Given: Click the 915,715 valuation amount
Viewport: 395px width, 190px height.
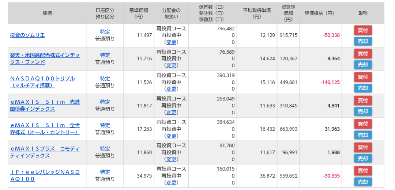Looking at the screenshot, I should pos(289,35).
